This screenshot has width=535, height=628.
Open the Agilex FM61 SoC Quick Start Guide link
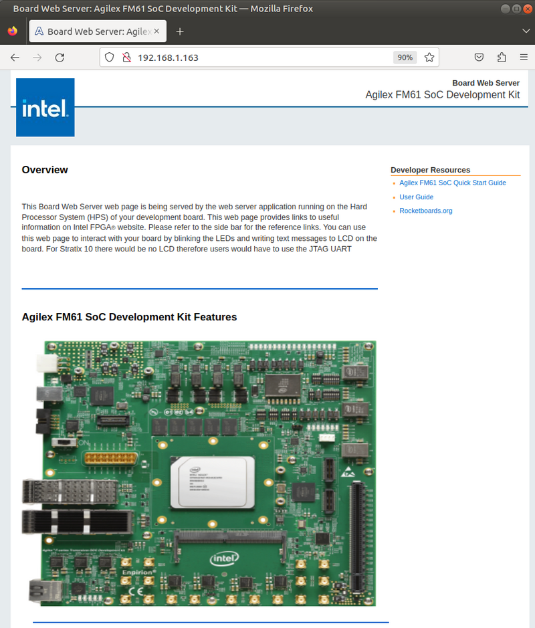pos(453,183)
